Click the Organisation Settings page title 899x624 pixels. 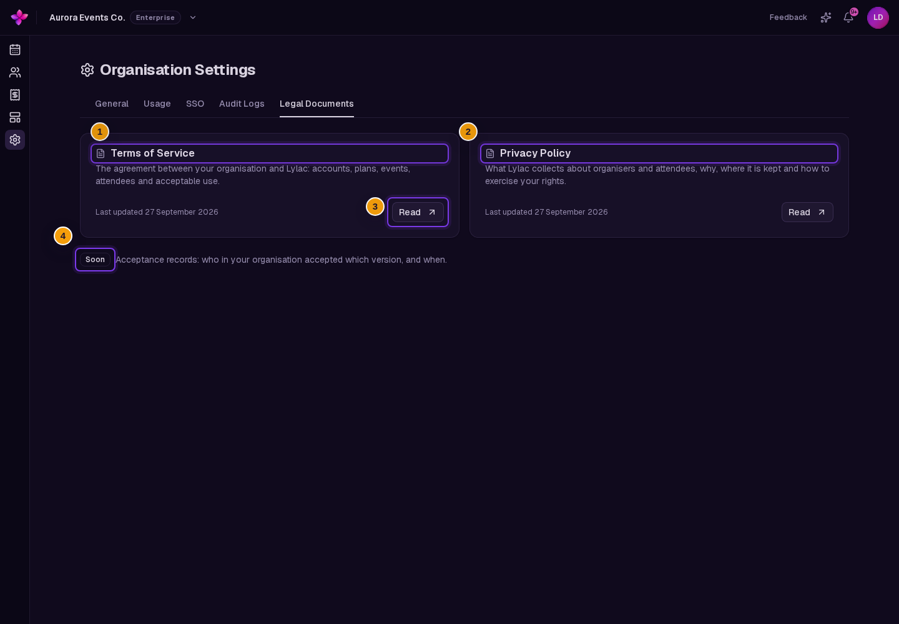tap(177, 70)
